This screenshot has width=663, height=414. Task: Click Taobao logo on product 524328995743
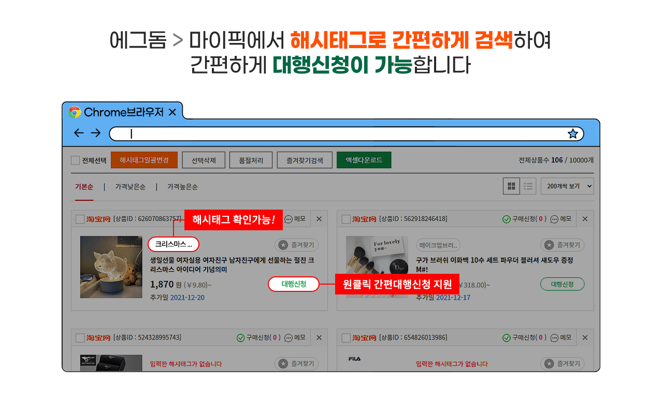98,338
